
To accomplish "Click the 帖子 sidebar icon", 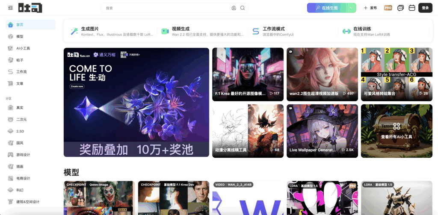I will tap(11, 60).
